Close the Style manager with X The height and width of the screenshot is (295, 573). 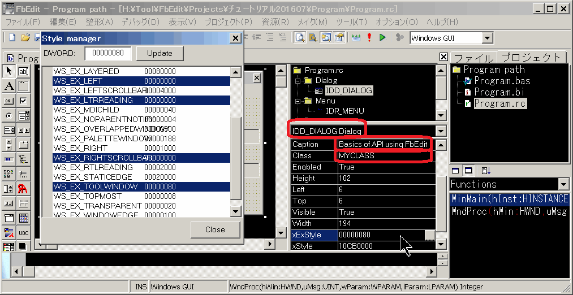(x=236, y=38)
